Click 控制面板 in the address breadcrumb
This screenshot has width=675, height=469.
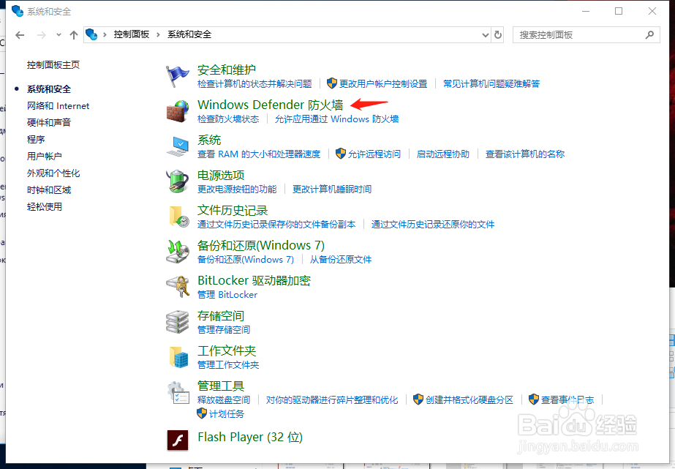[132, 34]
